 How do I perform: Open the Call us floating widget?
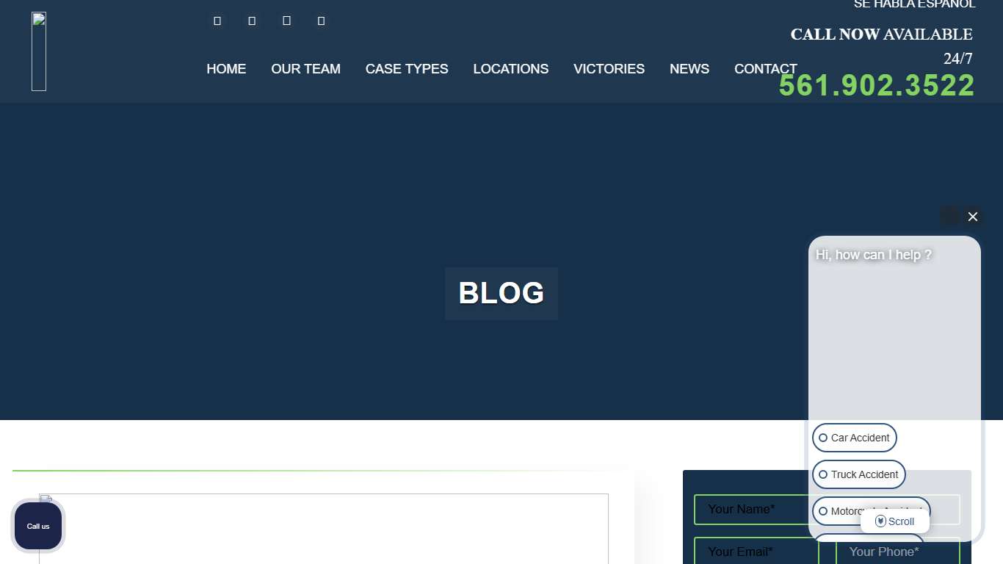(x=38, y=526)
